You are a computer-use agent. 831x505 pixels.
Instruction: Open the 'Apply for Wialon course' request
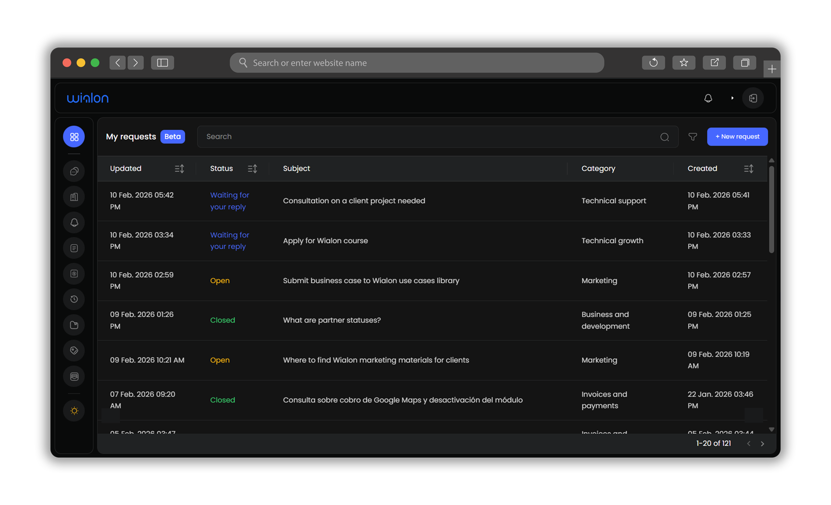tap(325, 241)
